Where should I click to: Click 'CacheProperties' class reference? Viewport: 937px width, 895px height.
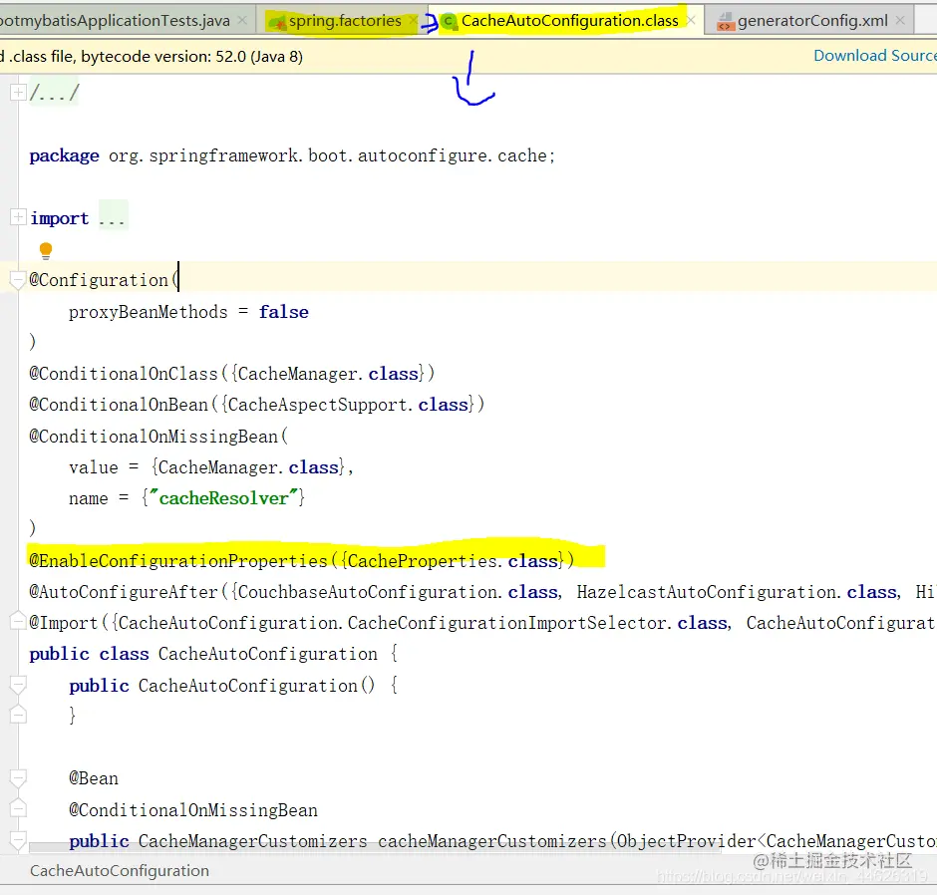[x=422, y=561]
